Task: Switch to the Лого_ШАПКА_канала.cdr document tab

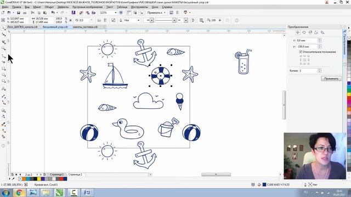Action: (22, 27)
